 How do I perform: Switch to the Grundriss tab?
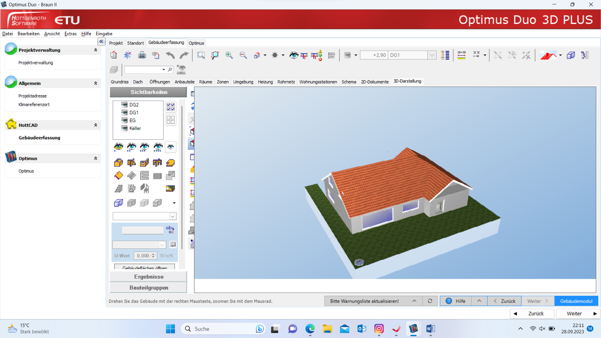click(x=120, y=82)
